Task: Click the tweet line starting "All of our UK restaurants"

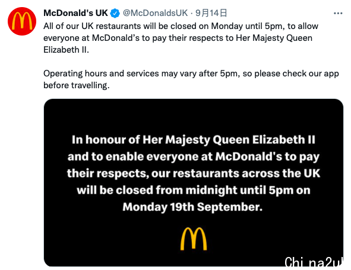Action: click(x=181, y=26)
